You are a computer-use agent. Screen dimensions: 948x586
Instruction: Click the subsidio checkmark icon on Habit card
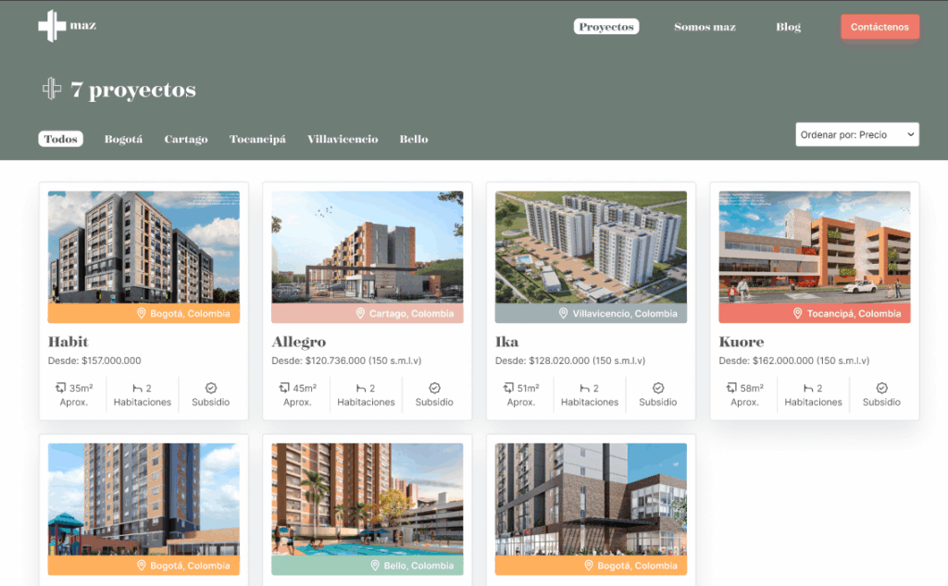210,388
